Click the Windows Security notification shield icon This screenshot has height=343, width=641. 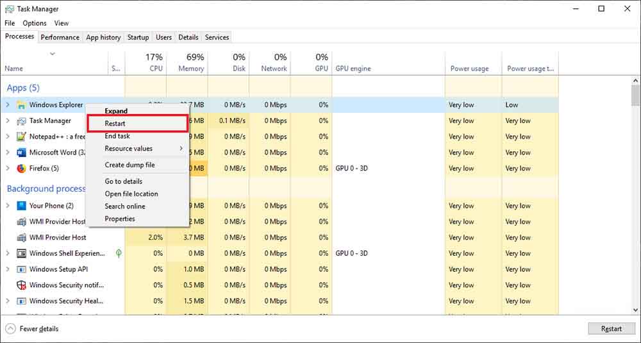click(x=21, y=285)
